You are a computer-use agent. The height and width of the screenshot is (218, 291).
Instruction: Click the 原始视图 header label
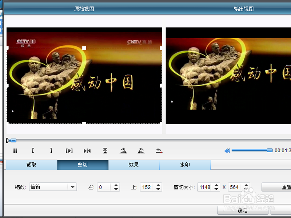(x=84, y=9)
